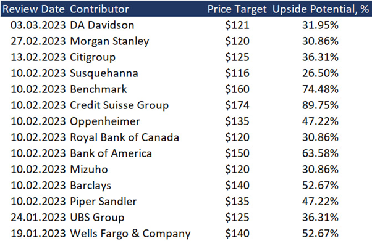Select the Contributor column header

point(99,9)
